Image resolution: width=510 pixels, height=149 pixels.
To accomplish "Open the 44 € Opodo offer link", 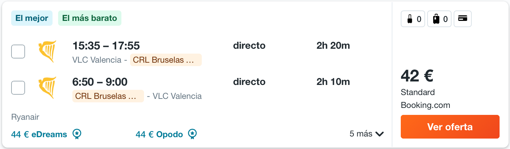I will [159, 134].
